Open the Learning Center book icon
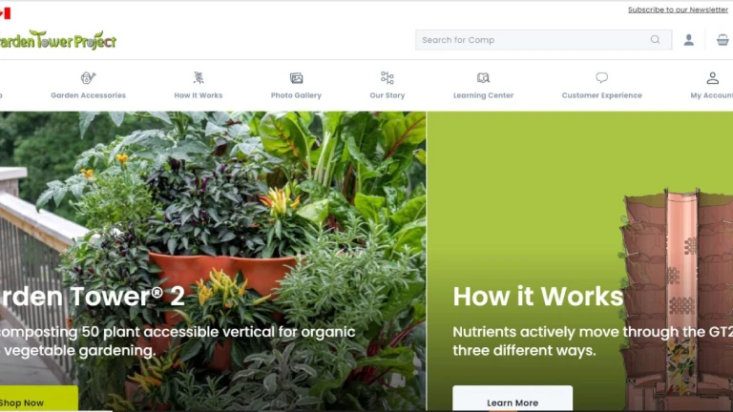Screen dimensions: 733x412 483,77
